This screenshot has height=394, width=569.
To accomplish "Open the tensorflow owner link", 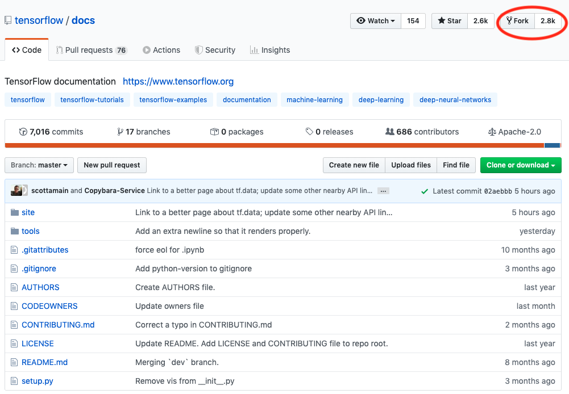I will coord(39,20).
